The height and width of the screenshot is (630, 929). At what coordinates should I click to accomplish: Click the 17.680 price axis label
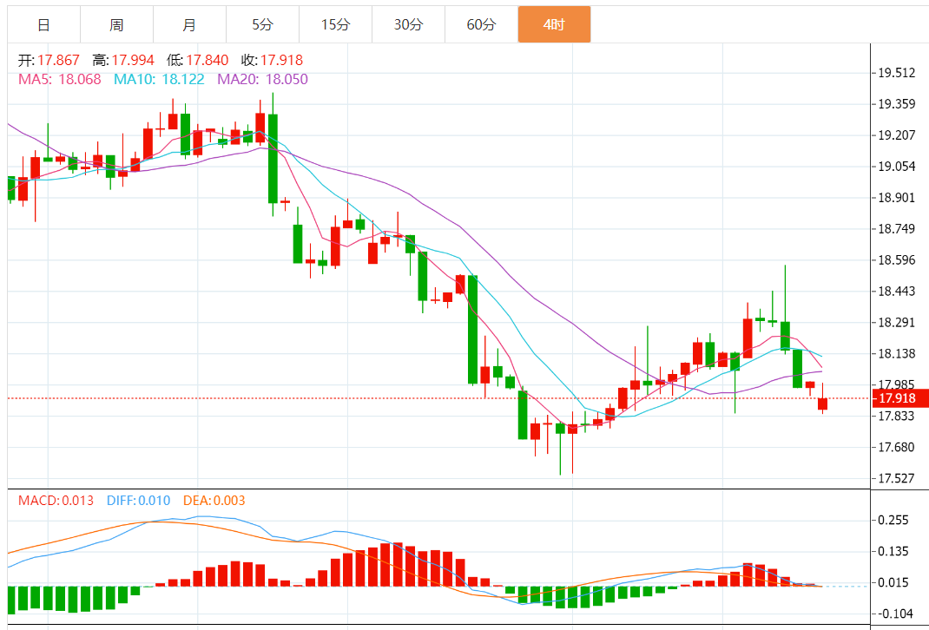pyautogui.click(x=896, y=447)
